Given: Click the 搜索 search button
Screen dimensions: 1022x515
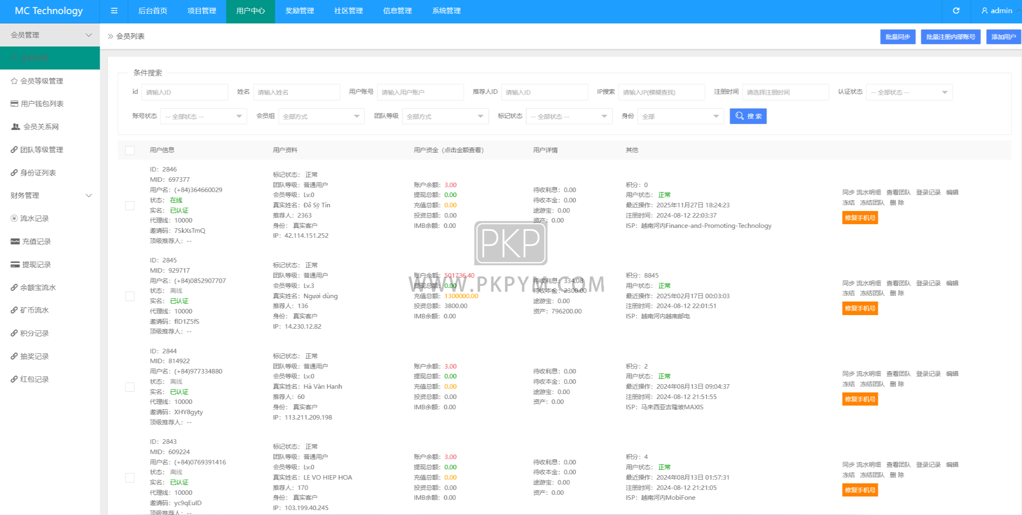Looking at the screenshot, I should coord(748,116).
